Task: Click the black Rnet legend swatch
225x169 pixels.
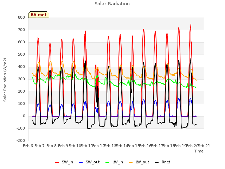Action: (x=157, y=163)
